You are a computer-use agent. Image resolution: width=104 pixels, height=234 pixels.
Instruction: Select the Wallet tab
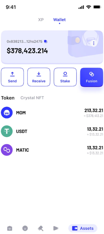tap(60, 20)
